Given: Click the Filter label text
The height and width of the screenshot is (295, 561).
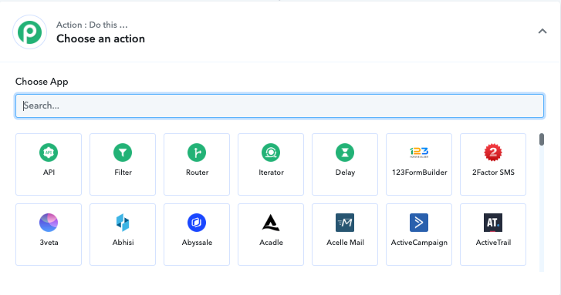Looking at the screenshot, I should click(x=123, y=172).
